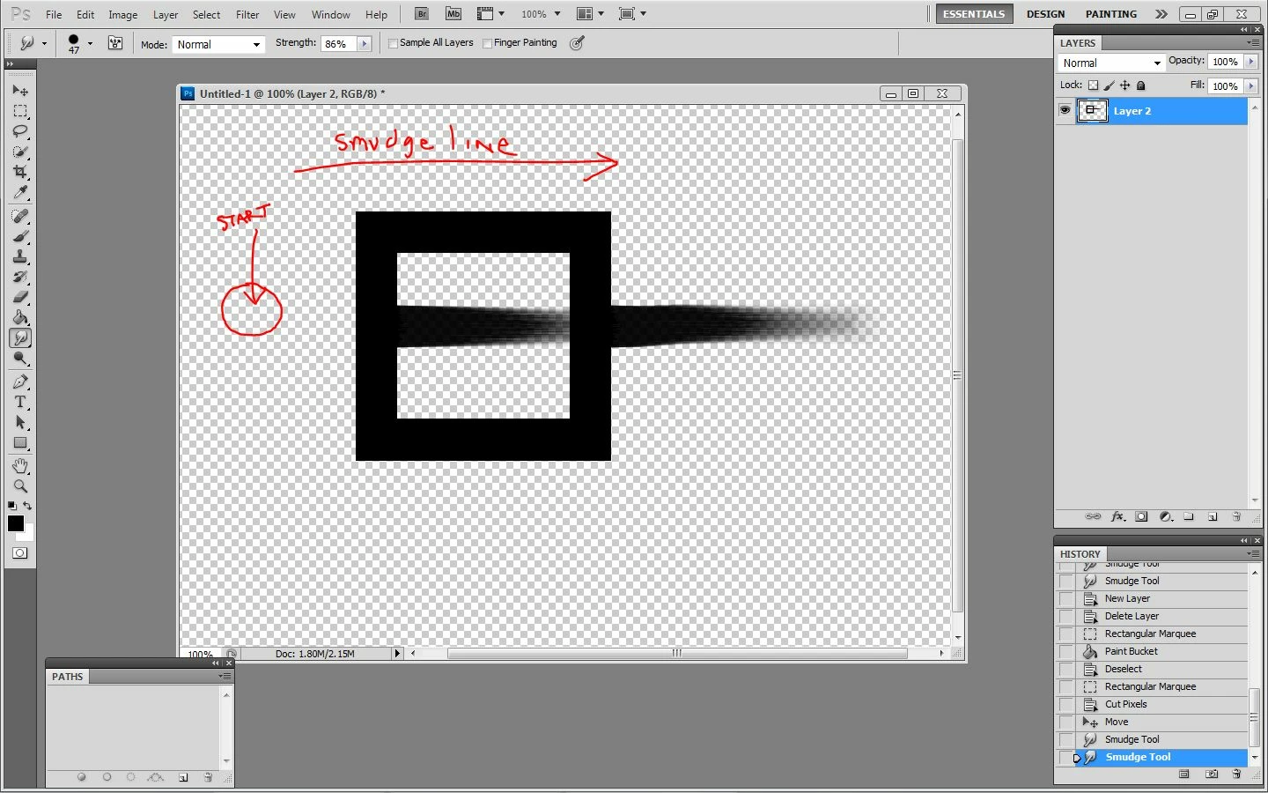This screenshot has height=793, width=1268.
Task: Open History panel options menu
Action: [1251, 553]
